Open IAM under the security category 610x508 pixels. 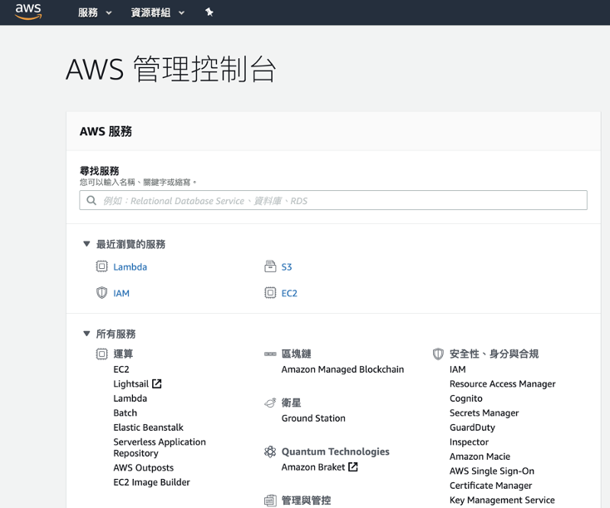458,369
